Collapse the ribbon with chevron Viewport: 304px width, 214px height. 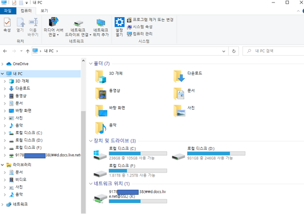click(298, 11)
